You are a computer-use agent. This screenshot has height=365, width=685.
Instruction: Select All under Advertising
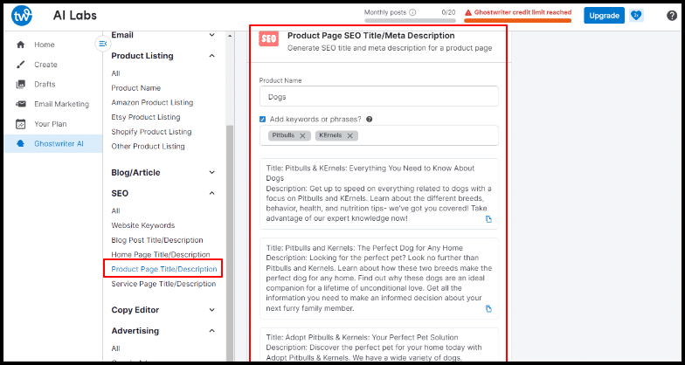[115, 348]
